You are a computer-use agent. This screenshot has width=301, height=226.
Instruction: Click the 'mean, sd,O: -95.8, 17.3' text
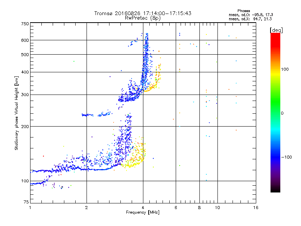[x=251, y=15]
